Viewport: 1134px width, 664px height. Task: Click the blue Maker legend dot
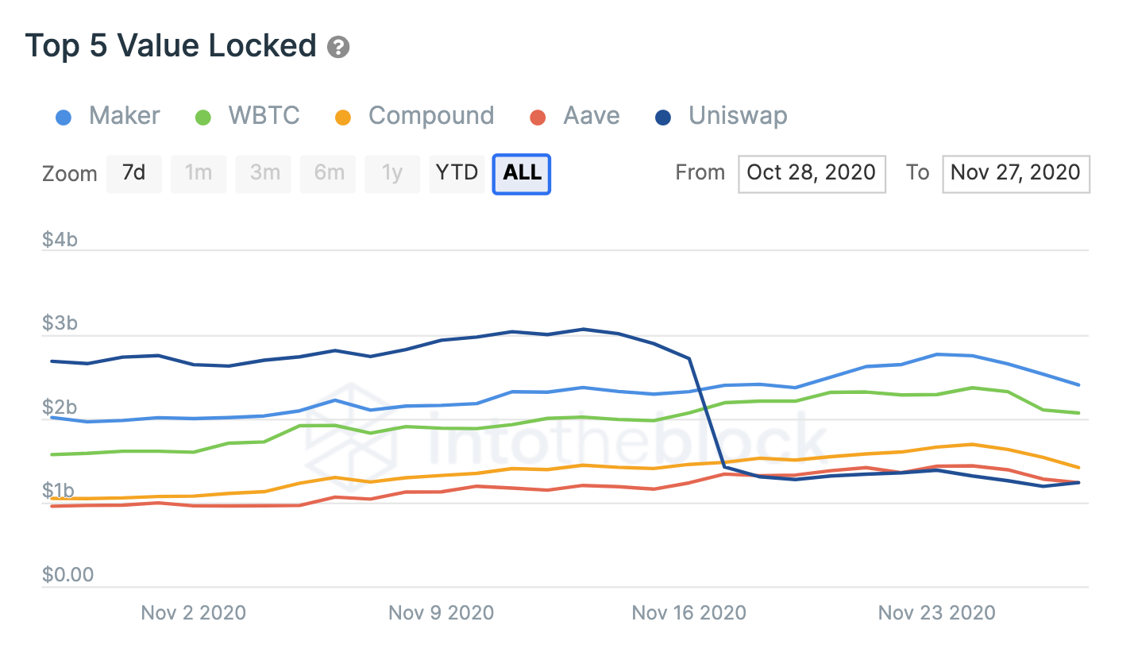click(x=65, y=118)
